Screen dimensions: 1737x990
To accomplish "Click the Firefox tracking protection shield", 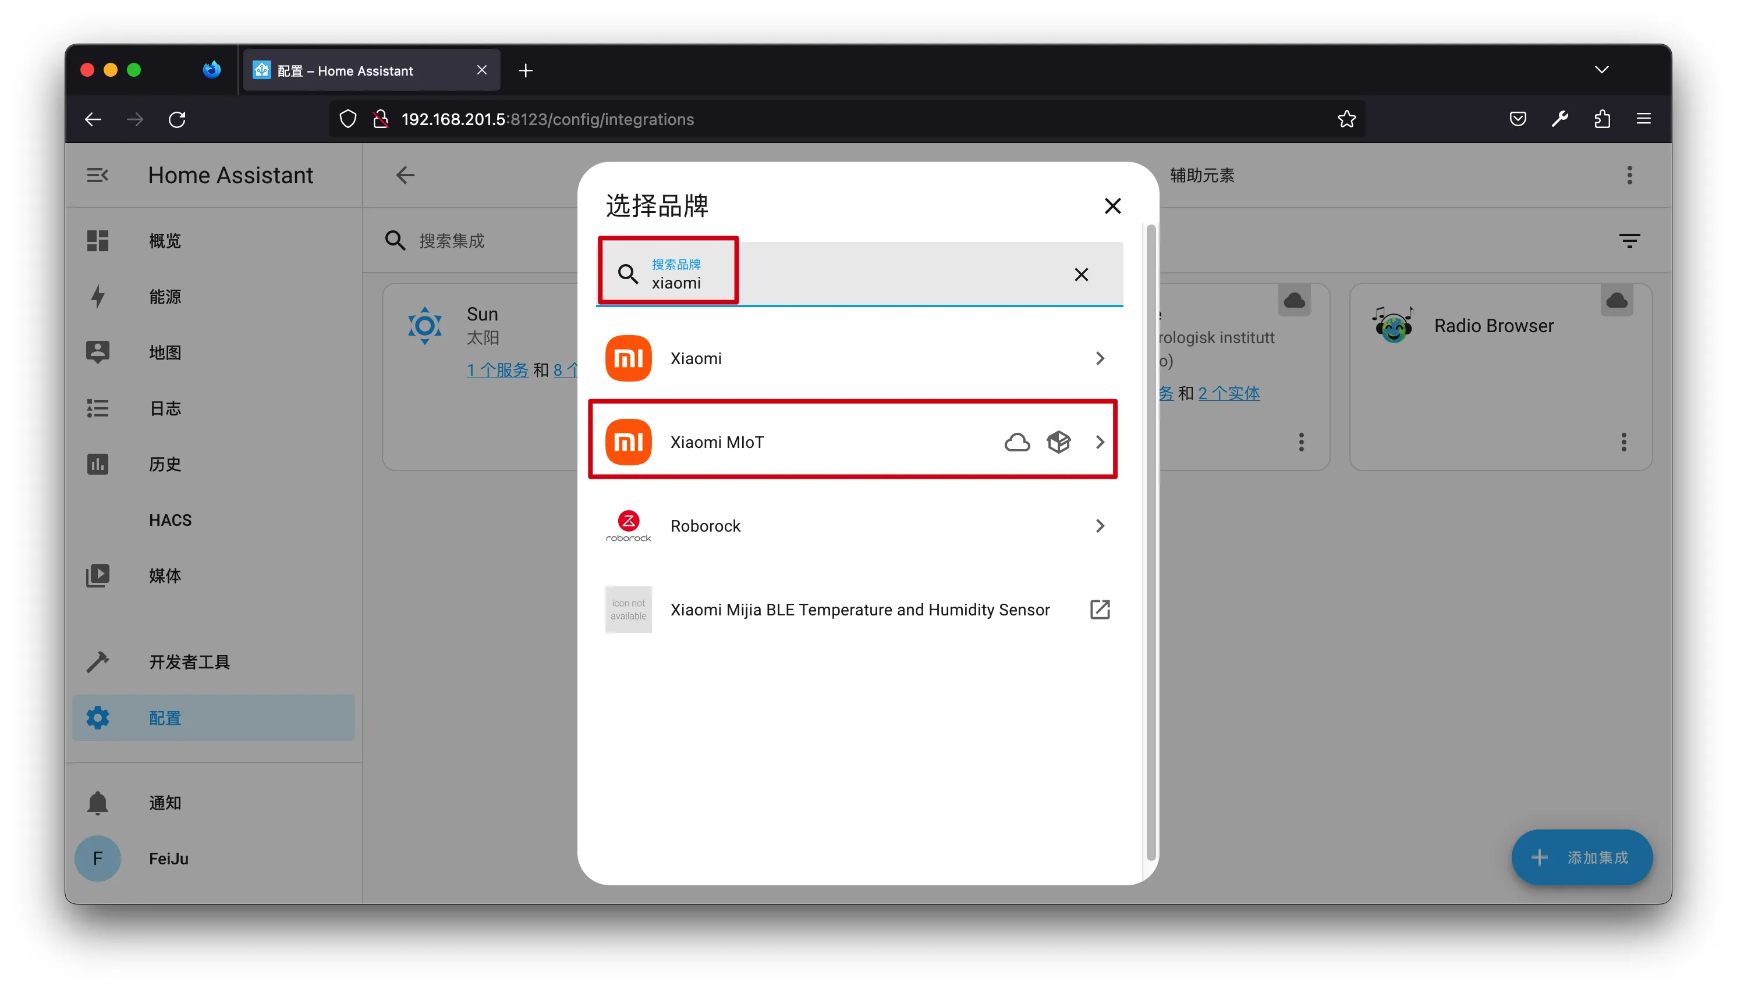I will (348, 119).
